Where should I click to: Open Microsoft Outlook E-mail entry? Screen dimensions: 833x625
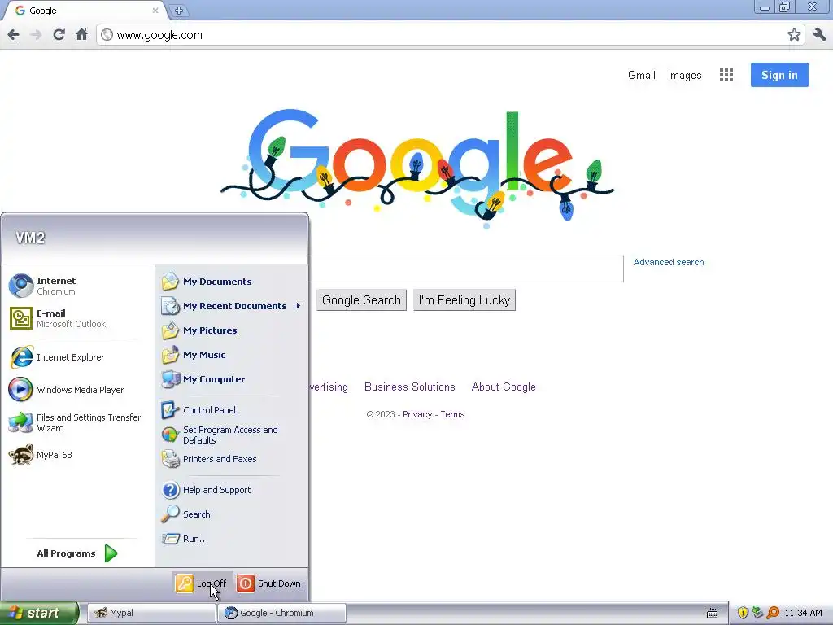coord(77,318)
